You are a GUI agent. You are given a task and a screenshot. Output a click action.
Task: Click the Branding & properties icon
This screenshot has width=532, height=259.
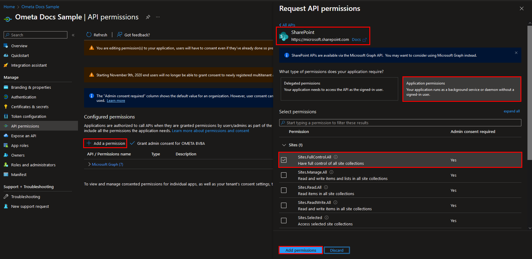tap(6, 87)
